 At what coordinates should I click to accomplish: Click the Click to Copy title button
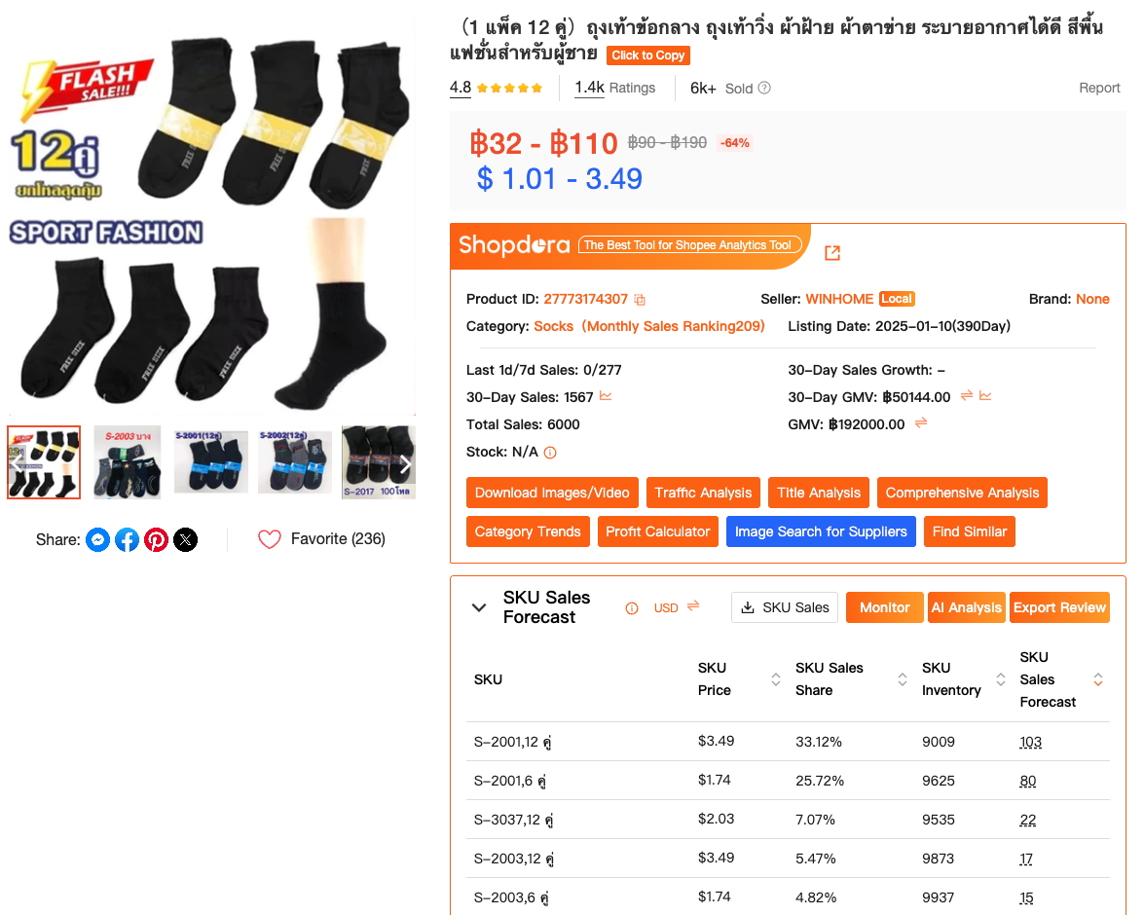tap(647, 55)
